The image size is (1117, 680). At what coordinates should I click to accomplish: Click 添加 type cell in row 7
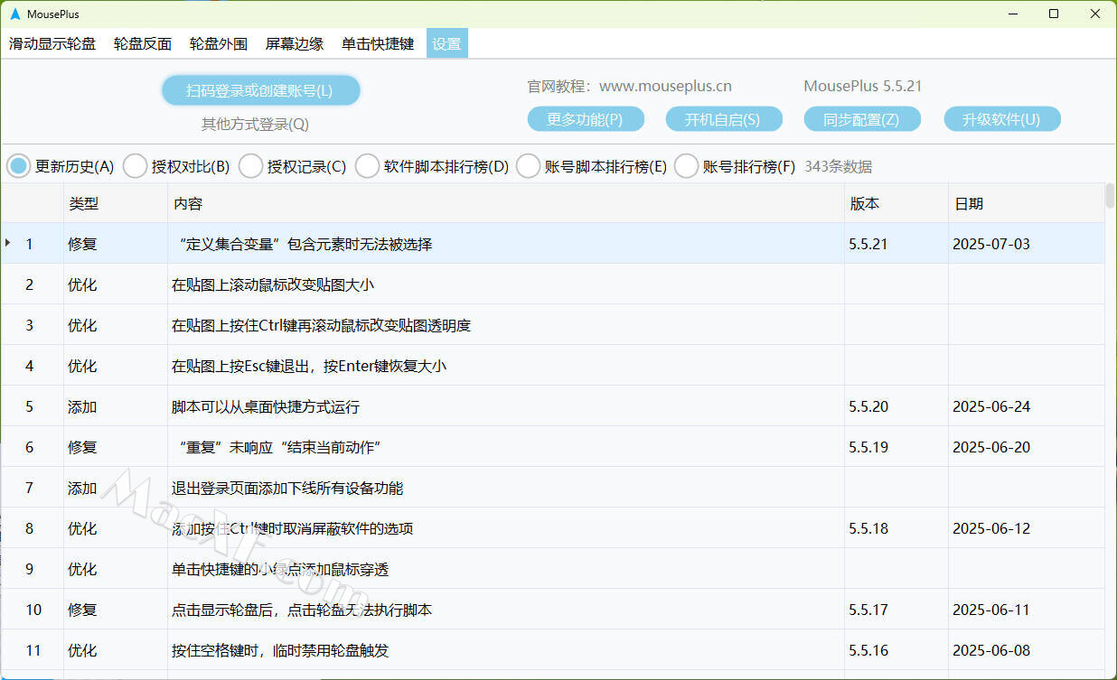(116, 488)
